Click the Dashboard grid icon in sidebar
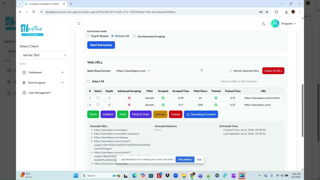 24,72
